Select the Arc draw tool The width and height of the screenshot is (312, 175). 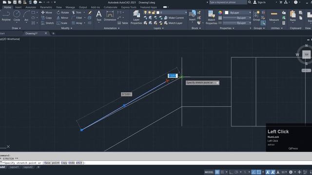26,16
